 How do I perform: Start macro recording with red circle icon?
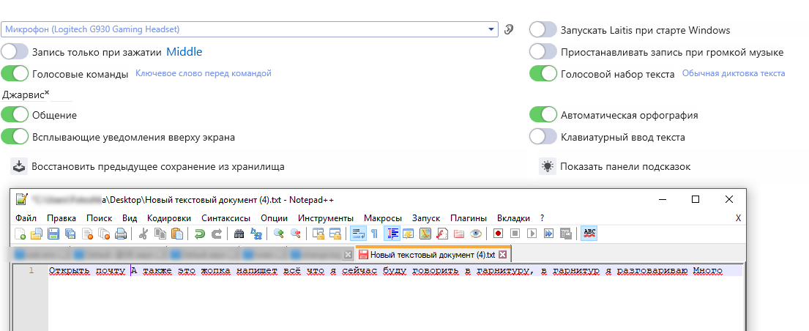coord(499,234)
